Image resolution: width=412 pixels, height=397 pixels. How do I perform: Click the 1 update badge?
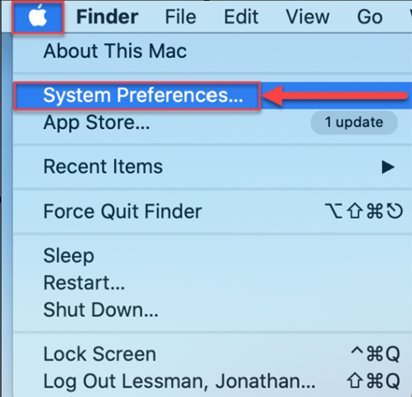click(354, 122)
